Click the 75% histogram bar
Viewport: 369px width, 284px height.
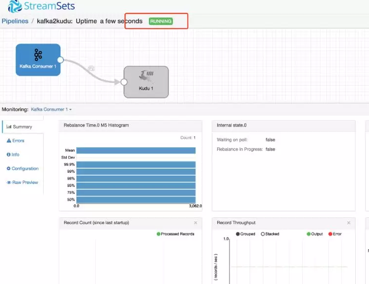tap(136, 193)
